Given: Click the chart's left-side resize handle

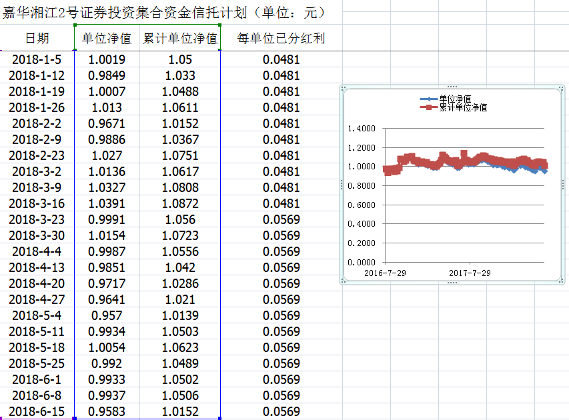Looking at the screenshot, I should tap(342, 185).
